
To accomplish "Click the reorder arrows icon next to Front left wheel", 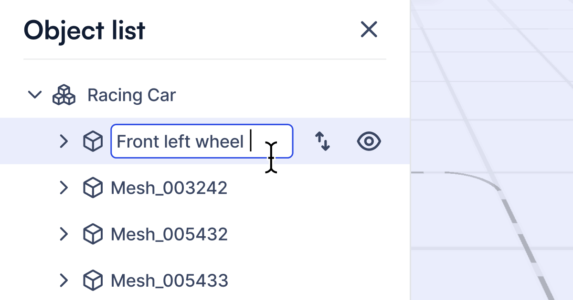I will [322, 141].
